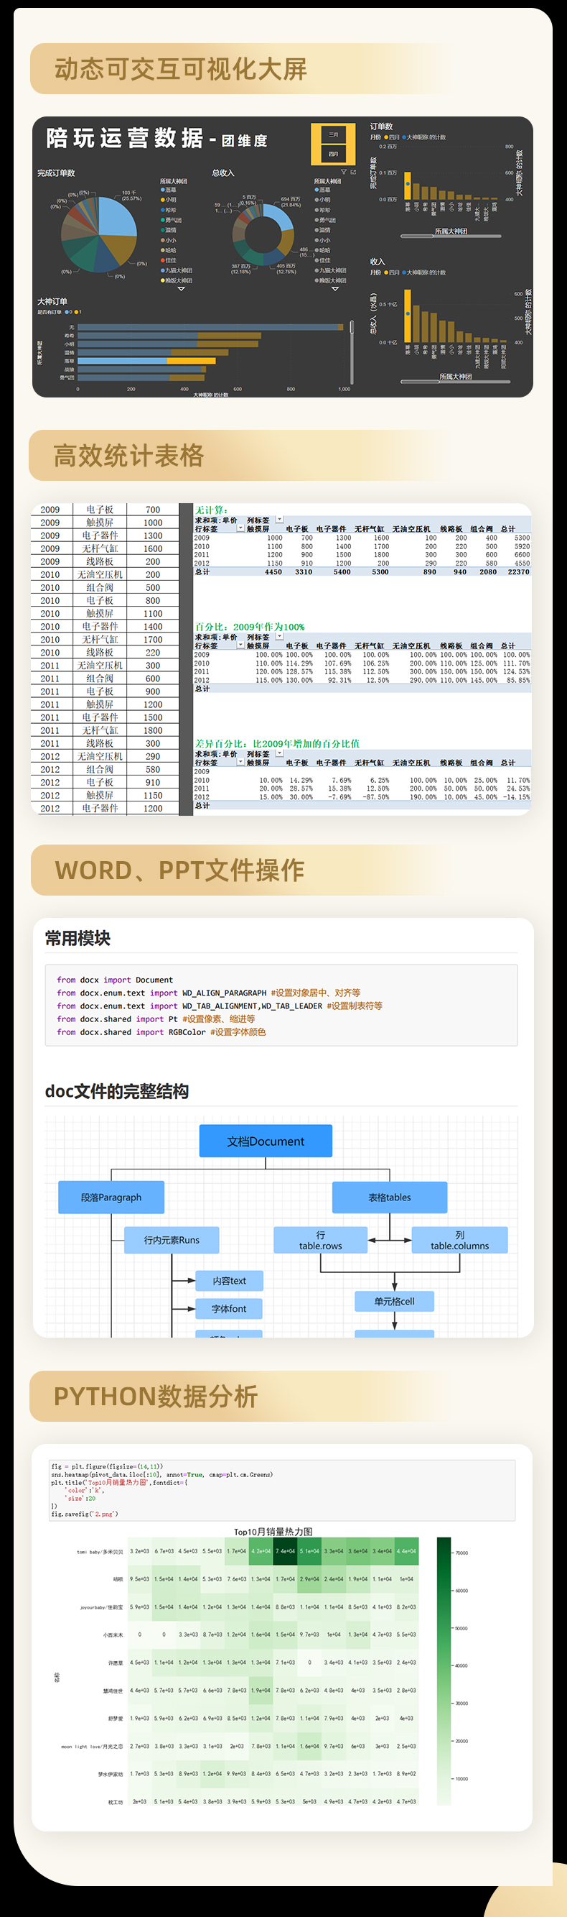Open 行标签 dropdown in the 无计算 pivot
Image resolution: width=567 pixels, height=1917 pixels.
[x=240, y=528]
